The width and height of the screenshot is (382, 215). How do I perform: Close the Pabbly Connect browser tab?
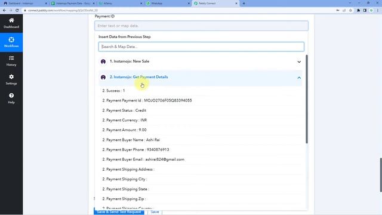(236, 4)
